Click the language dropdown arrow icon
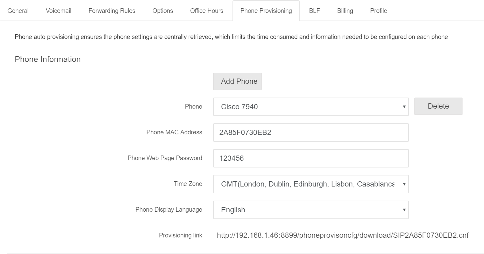484x254 pixels. pyautogui.click(x=404, y=210)
